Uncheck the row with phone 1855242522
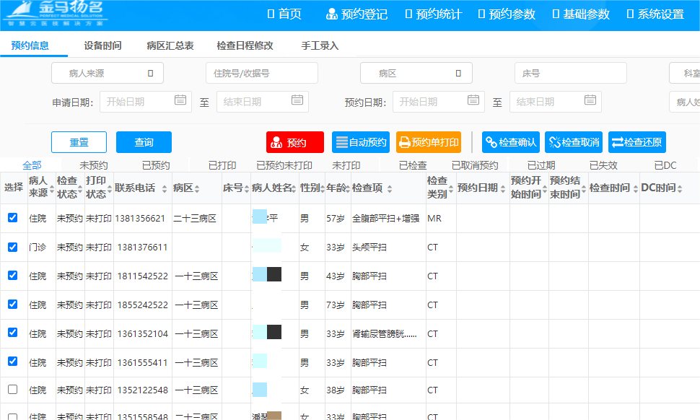Screen dimensions: 700x420 (x=12, y=304)
